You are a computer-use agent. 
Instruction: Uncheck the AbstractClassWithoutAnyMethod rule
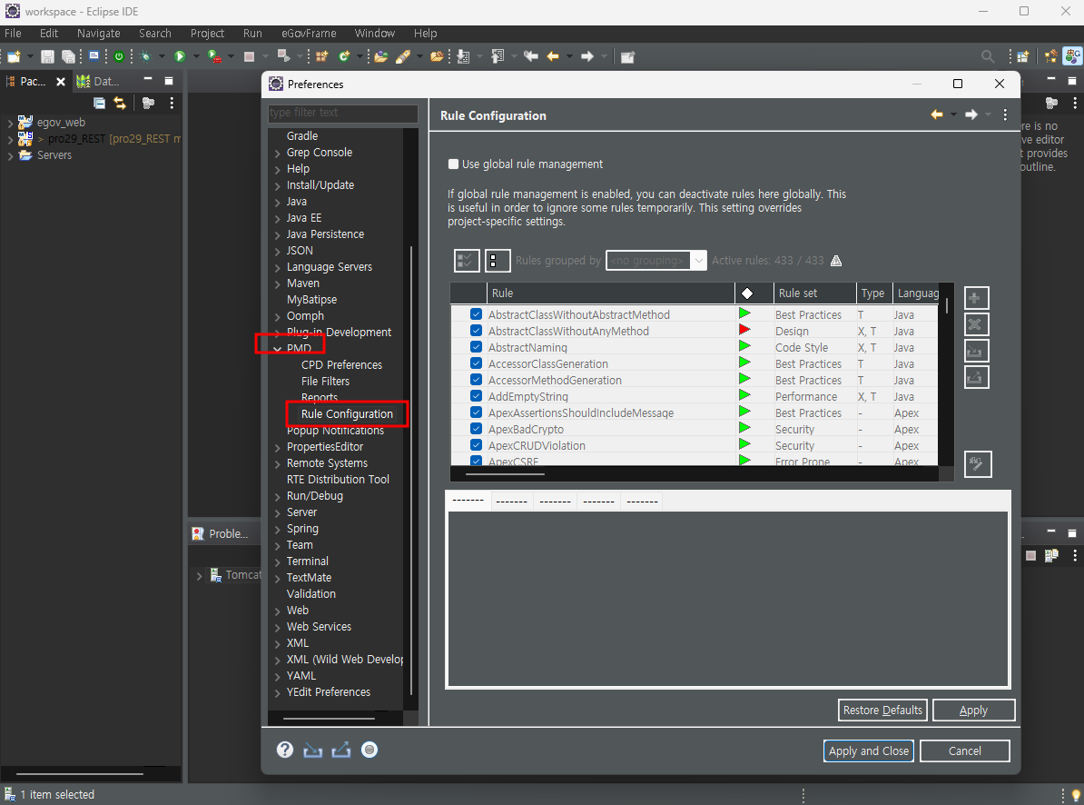click(x=476, y=331)
